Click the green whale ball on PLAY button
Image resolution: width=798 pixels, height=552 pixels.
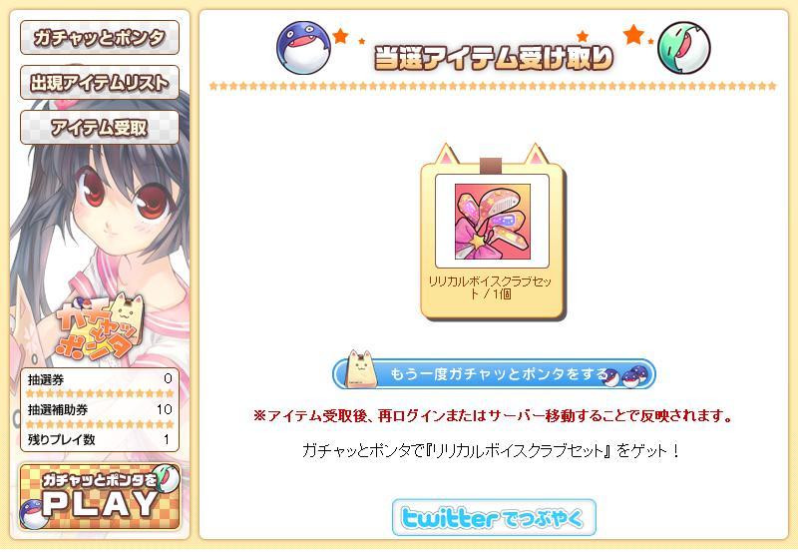168,478
